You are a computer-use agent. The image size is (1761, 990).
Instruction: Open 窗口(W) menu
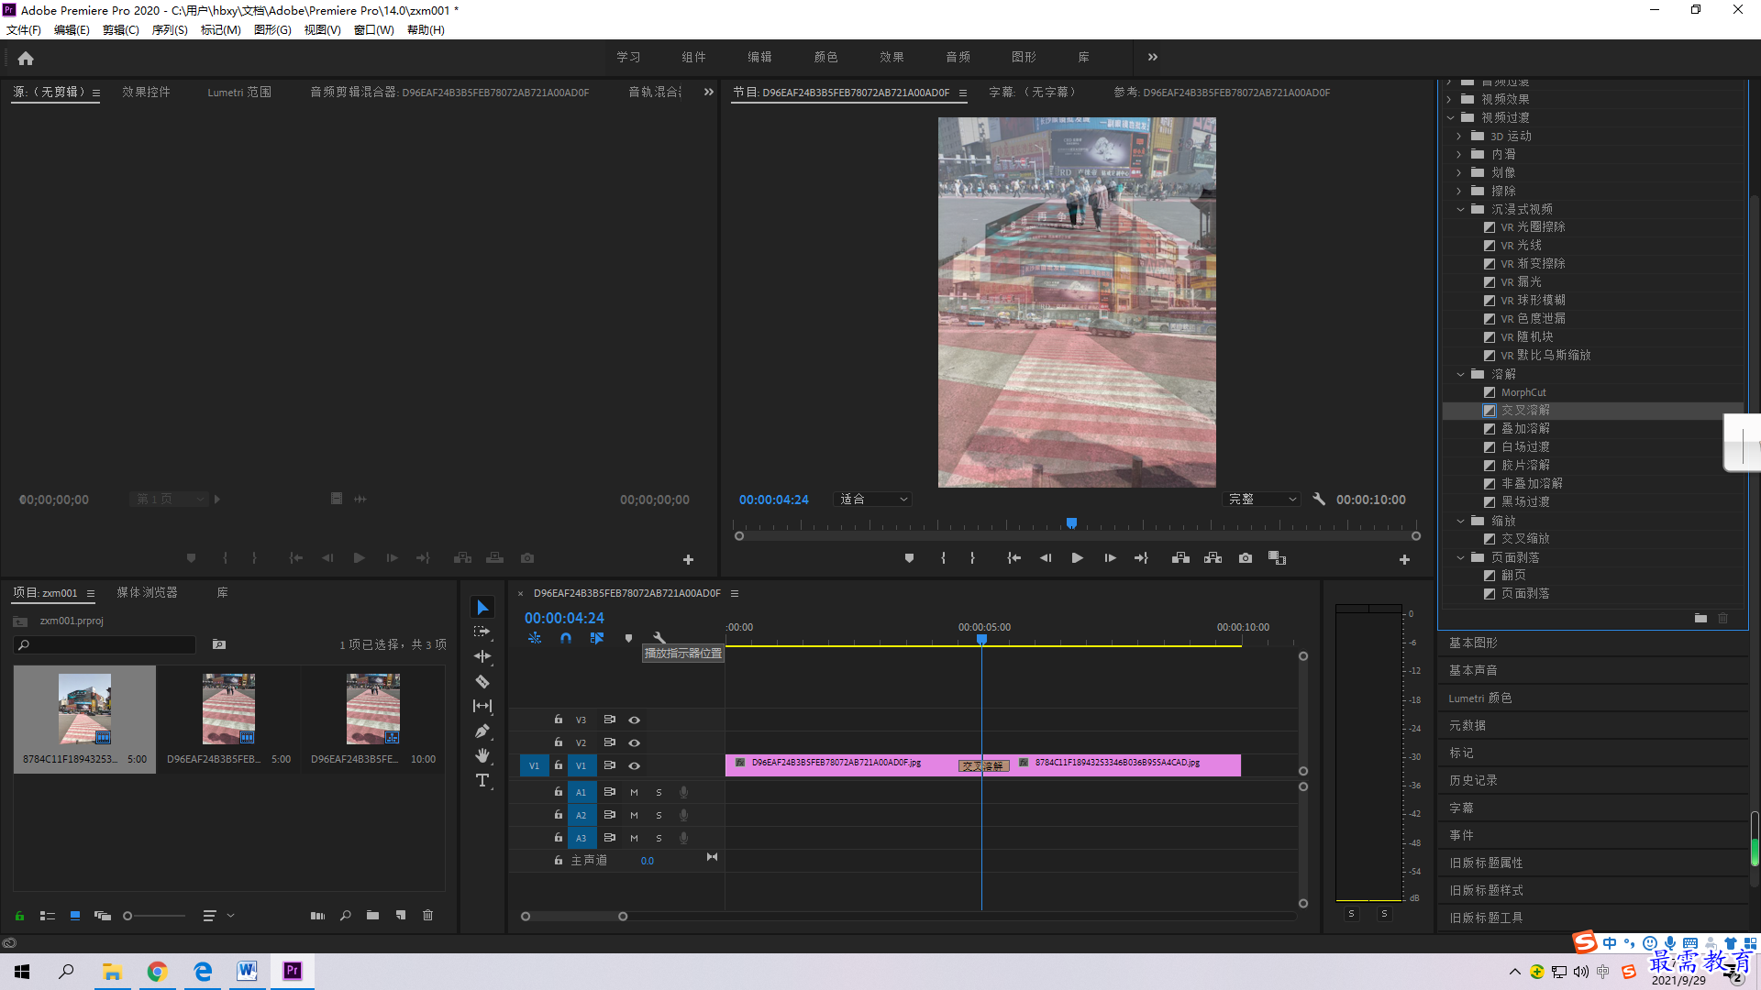tap(373, 30)
